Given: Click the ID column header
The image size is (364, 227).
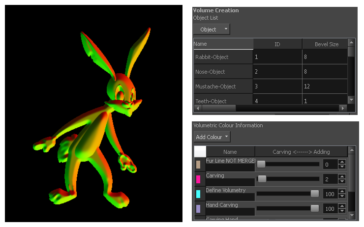Looking at the screenshot, I should 277,44.
